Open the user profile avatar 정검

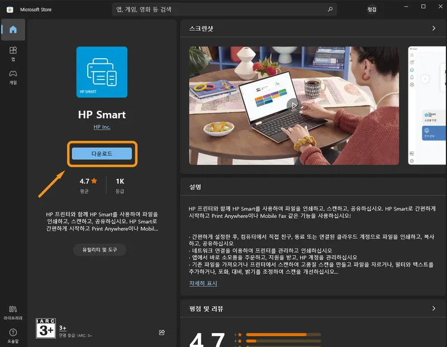[372, 10]
